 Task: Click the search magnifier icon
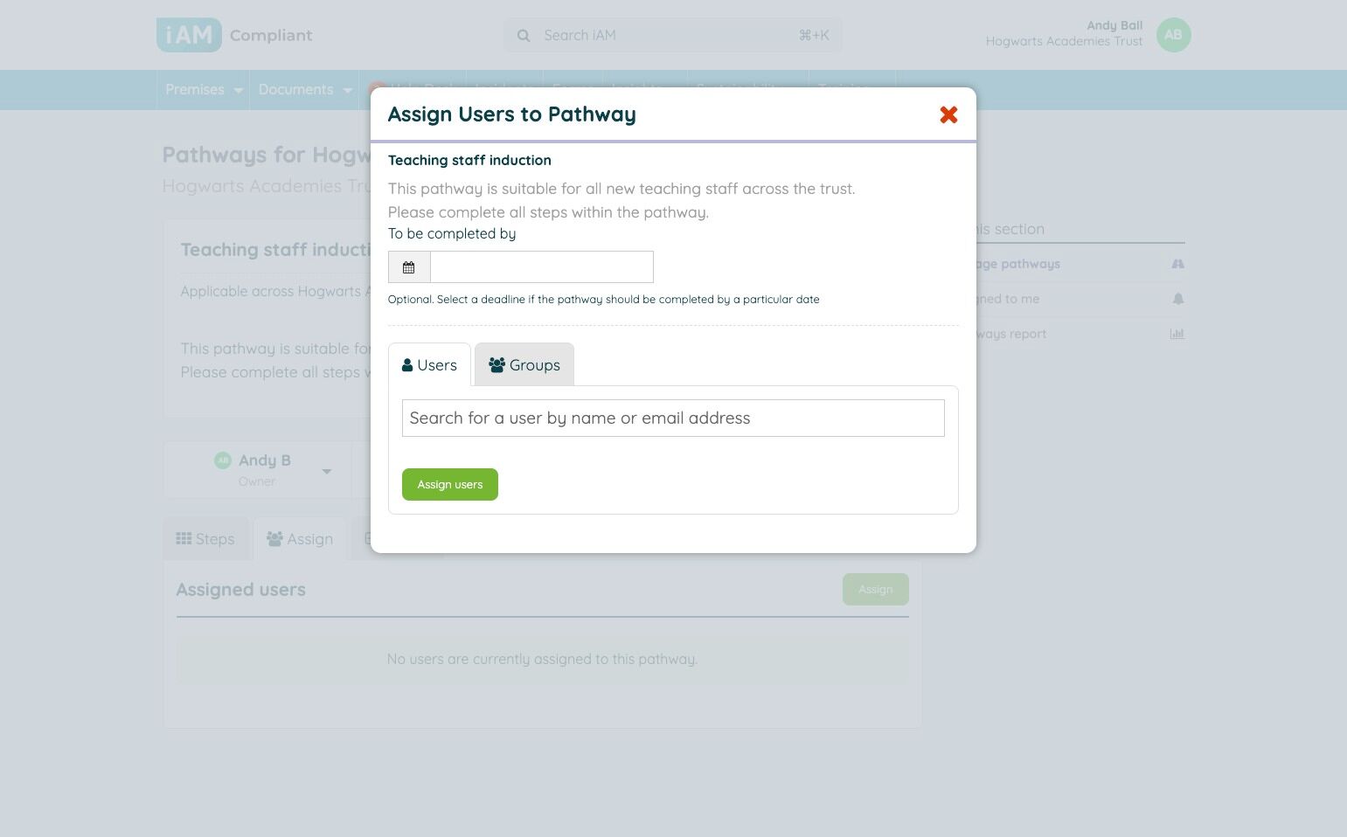pyautogui.click(x=524, y=36)
